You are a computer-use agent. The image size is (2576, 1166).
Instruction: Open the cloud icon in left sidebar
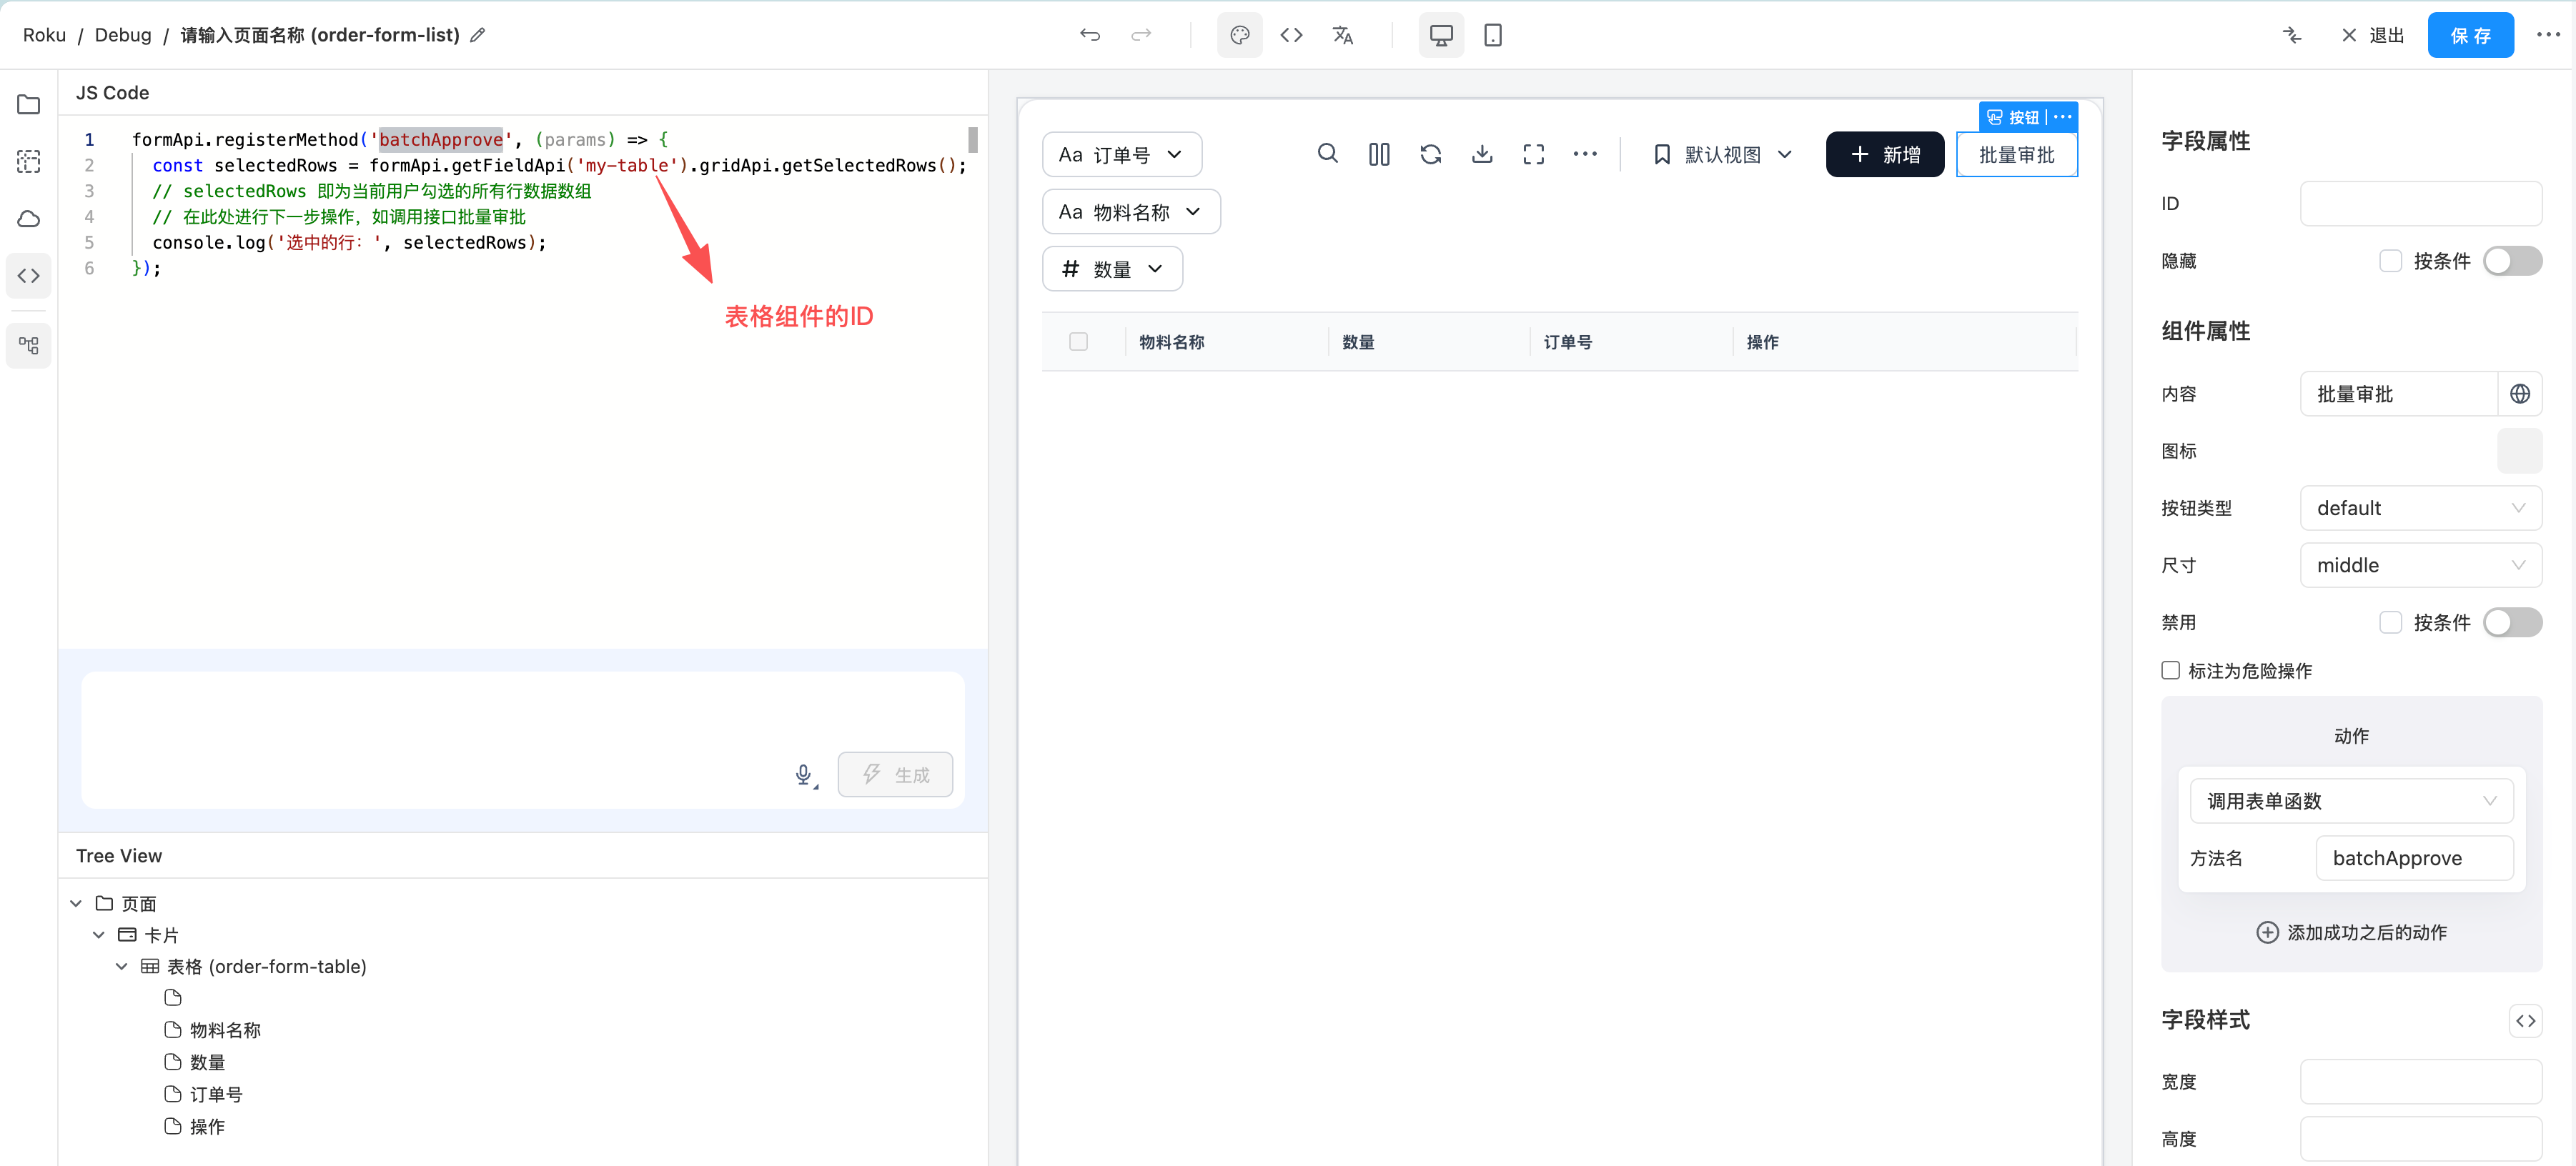click(29, 219)
